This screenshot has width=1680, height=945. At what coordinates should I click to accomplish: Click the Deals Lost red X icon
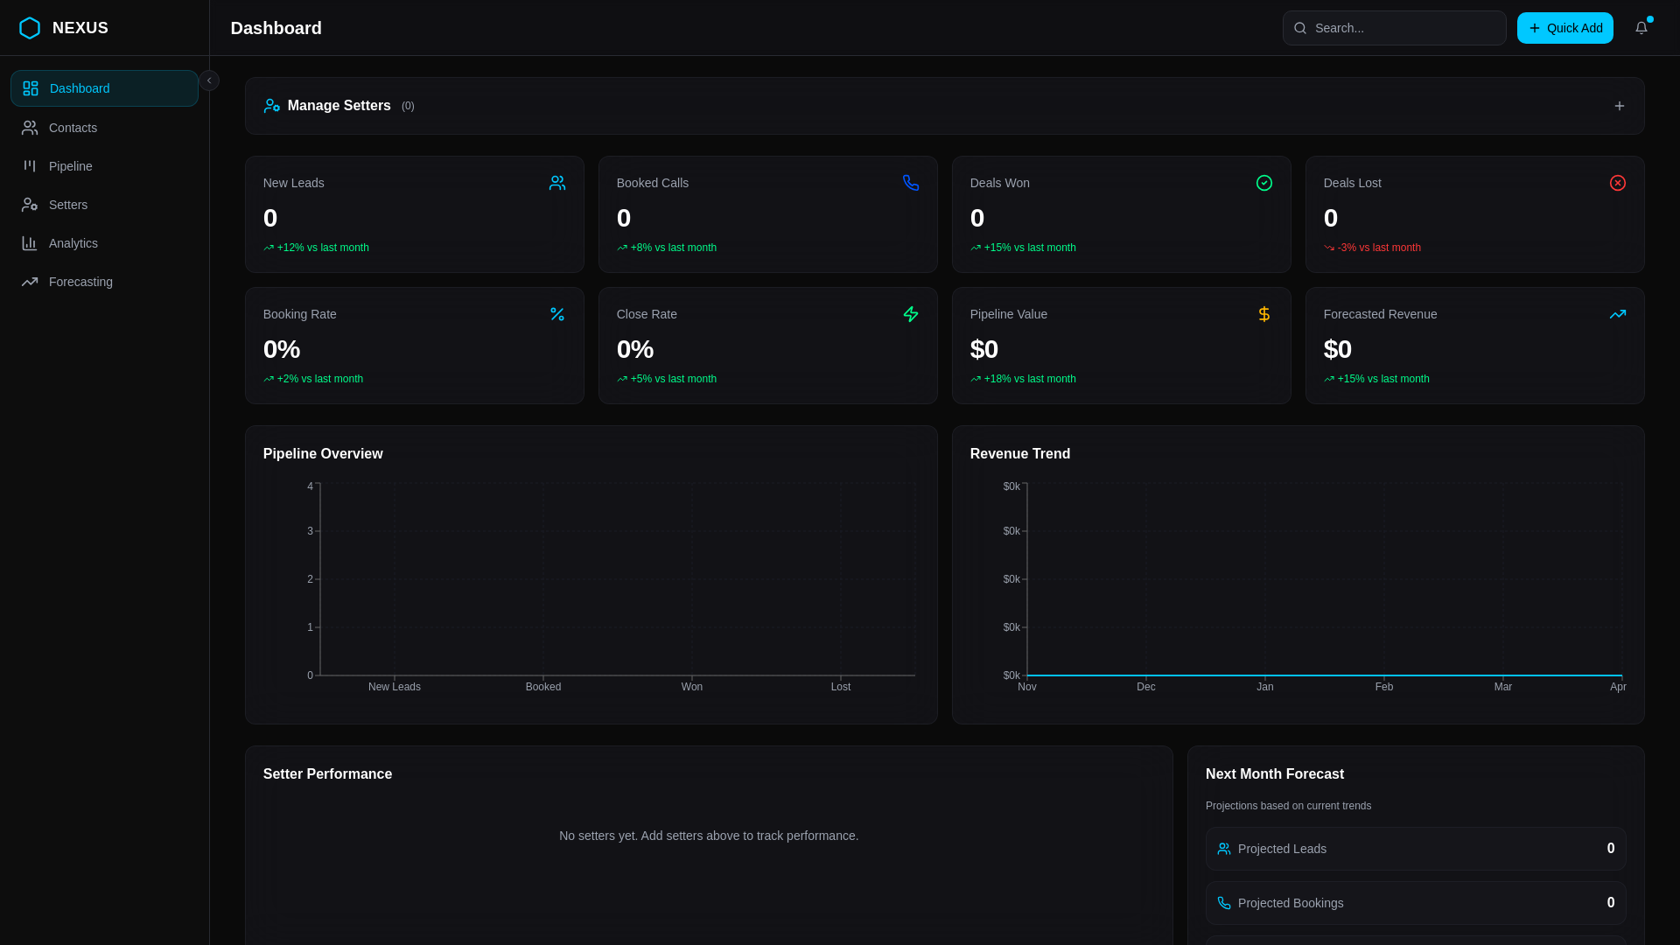click(x=1618, y=183)
